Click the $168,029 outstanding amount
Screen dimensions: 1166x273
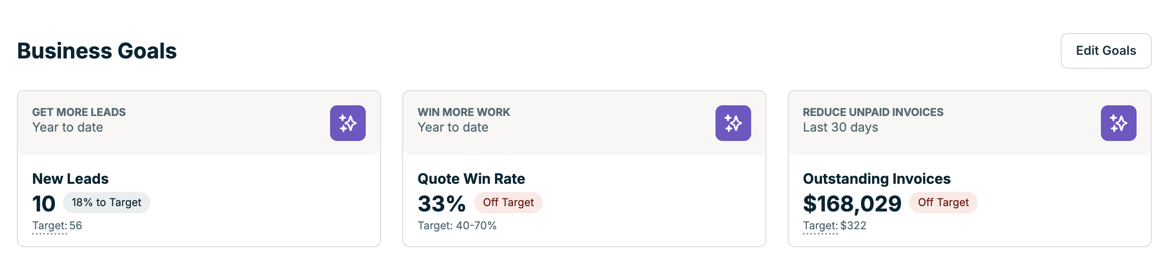[852, 204]
